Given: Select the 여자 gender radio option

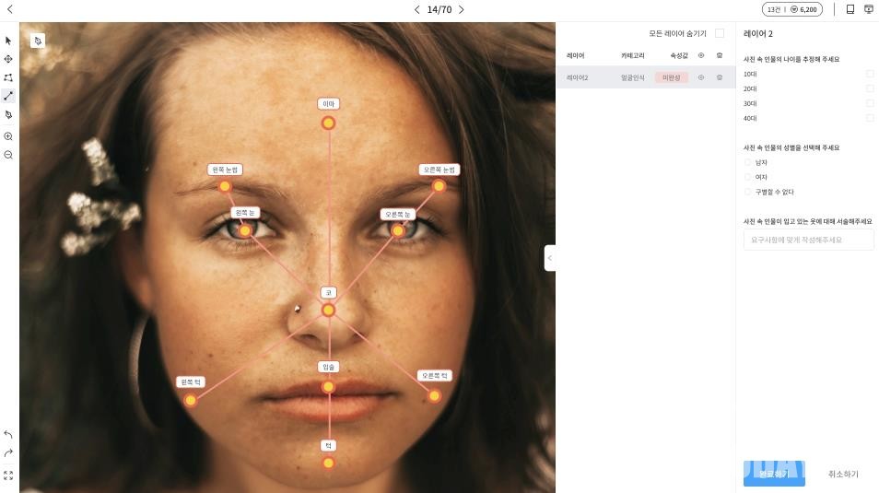Looking at the screenshot, I should click(x=748, y=177).
